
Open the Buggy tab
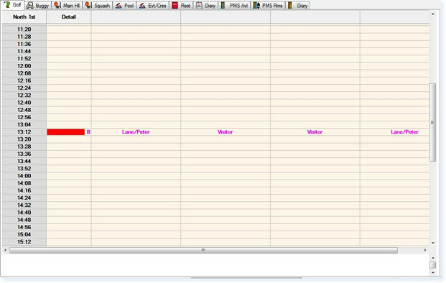coord(37,6)
